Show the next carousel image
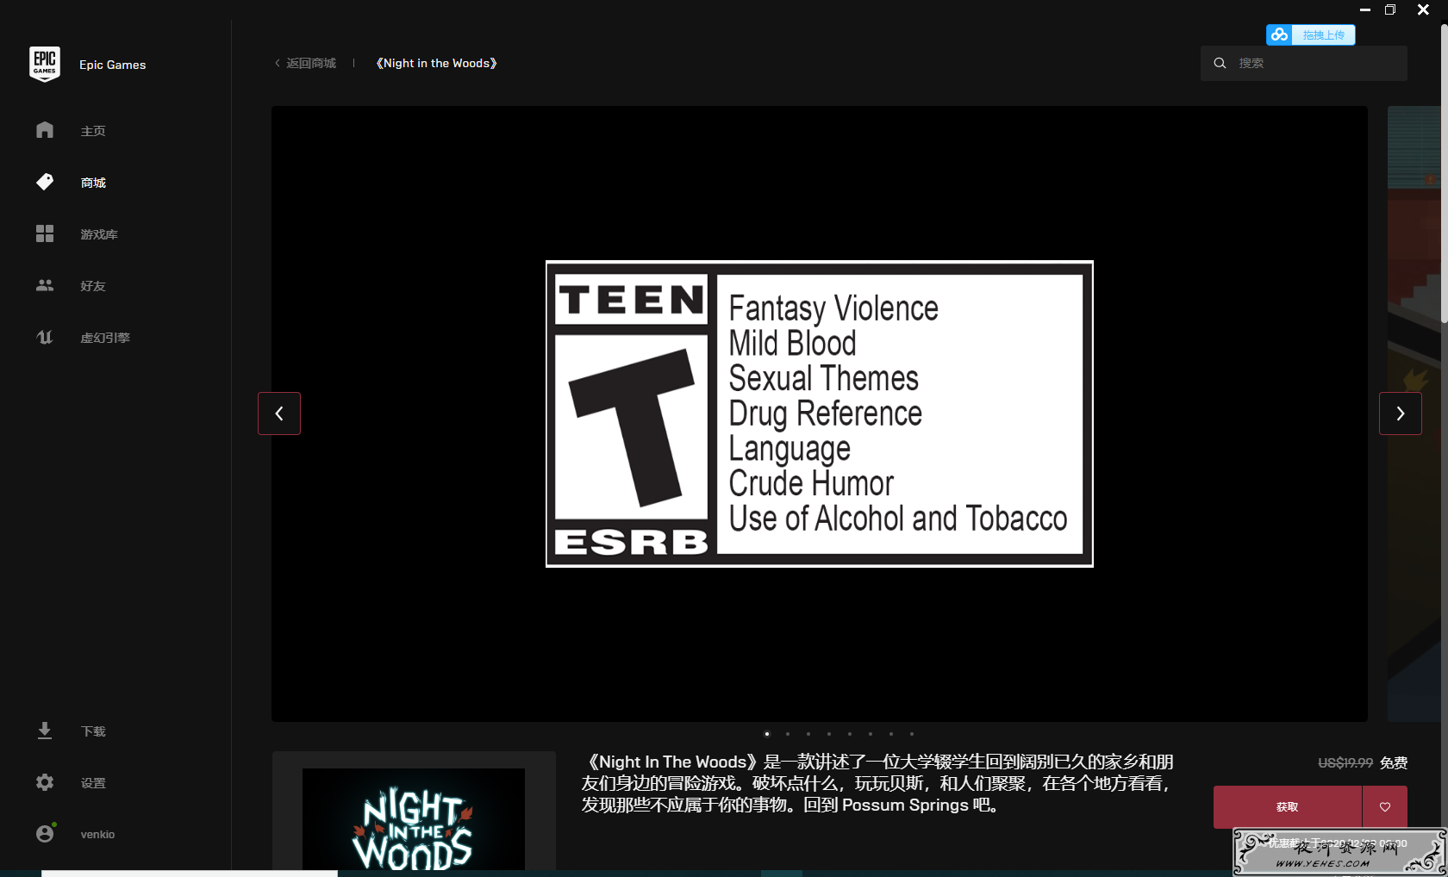The image size is (1448, 877). point(1401,414)
